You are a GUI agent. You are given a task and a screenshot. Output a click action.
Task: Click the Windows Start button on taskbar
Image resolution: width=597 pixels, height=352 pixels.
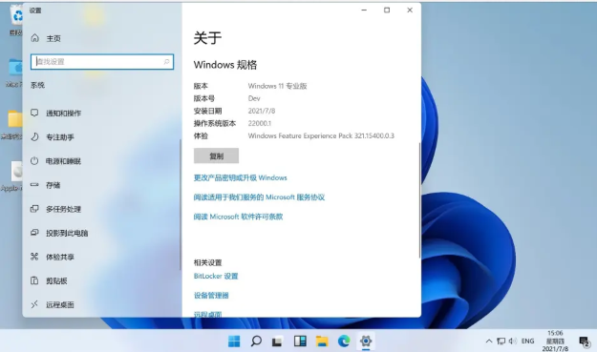(234, 341)
